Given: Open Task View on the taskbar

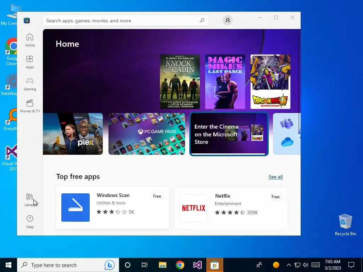Looking at the screenshot, I should (145, 265).
